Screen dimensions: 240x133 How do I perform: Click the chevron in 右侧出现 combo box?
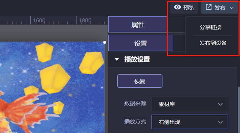[x=220, y=122]
